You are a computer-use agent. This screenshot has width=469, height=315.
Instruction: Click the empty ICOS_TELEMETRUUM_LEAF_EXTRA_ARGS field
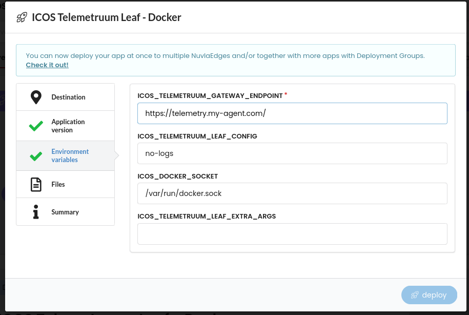pyautogui.click(x=292, y=234)
